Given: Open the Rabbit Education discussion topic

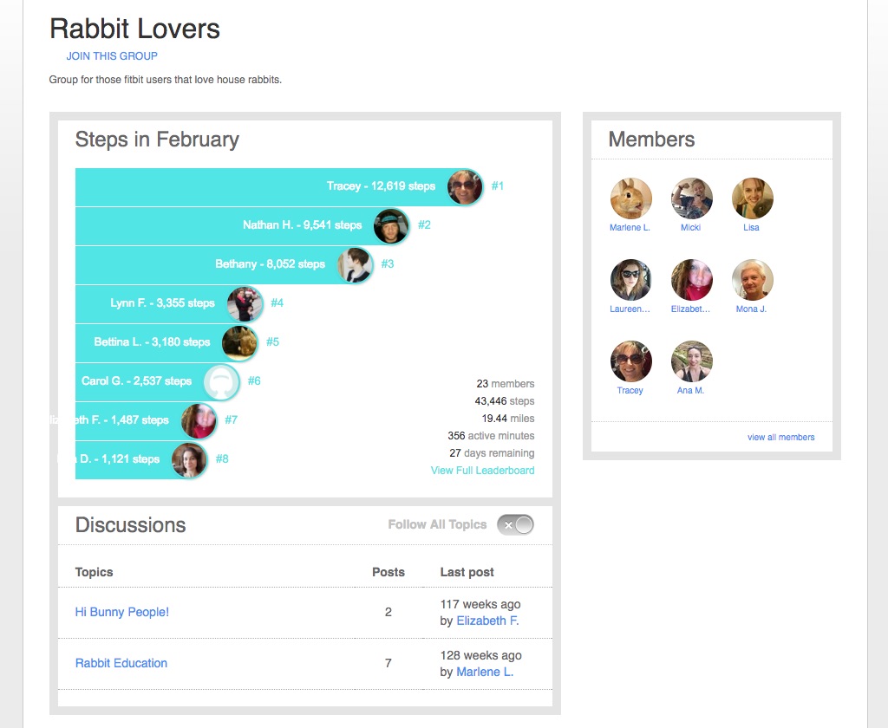Looking at the screenshot, I should pos(121,663).
